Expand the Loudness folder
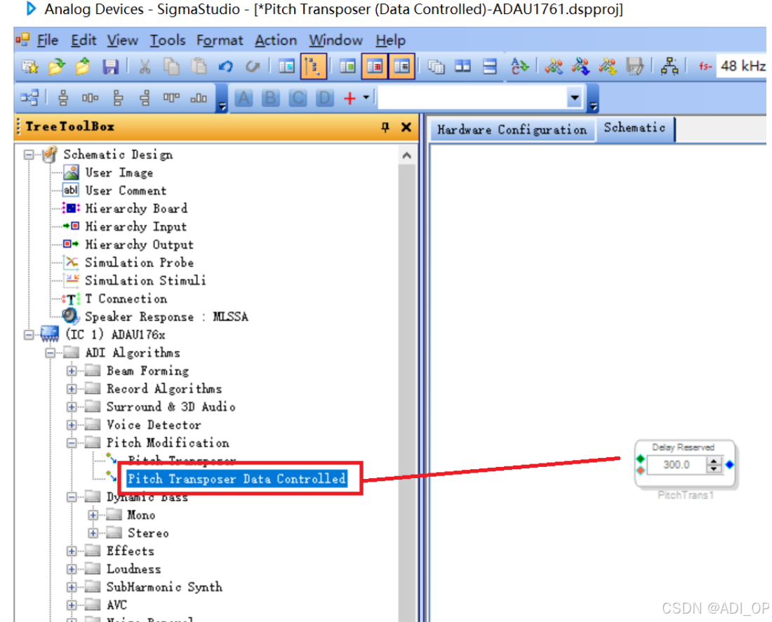The width and height of the screenshot is (772, 622). (72, 569)
